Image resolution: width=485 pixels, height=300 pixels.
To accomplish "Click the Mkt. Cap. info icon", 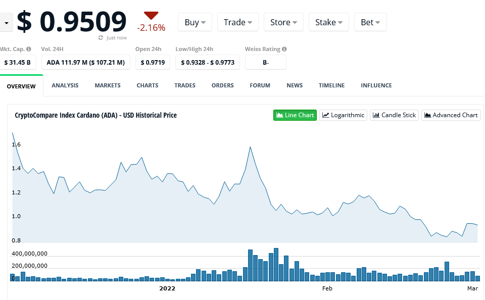I will [29, 49].
